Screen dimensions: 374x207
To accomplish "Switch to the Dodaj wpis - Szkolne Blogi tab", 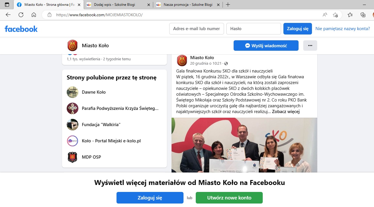I will tap(118, 5).
